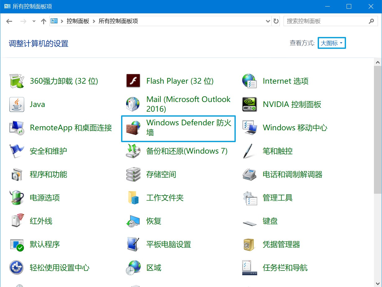The image size is (382, 287).
Task: Click the Windows Defender 防火墙 brick wall icon
Action: (133, 128)
